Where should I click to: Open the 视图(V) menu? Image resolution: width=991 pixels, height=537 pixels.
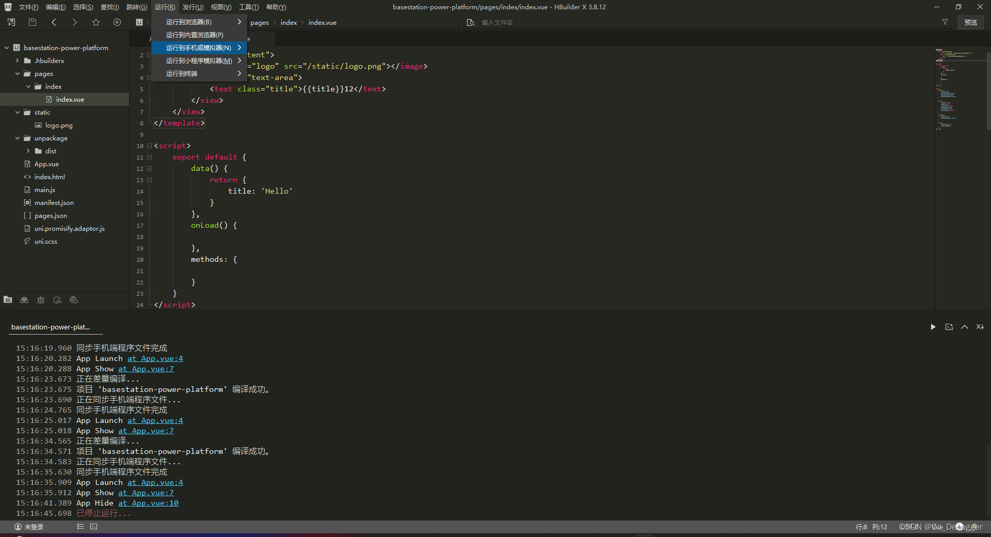(221, 7)
